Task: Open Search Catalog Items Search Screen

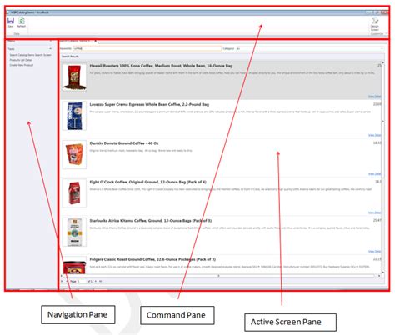Action: coord(30,55)
